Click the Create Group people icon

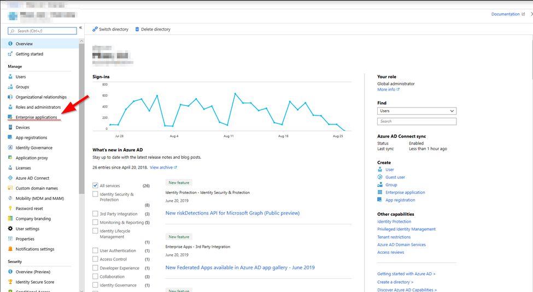coord(380,184)
